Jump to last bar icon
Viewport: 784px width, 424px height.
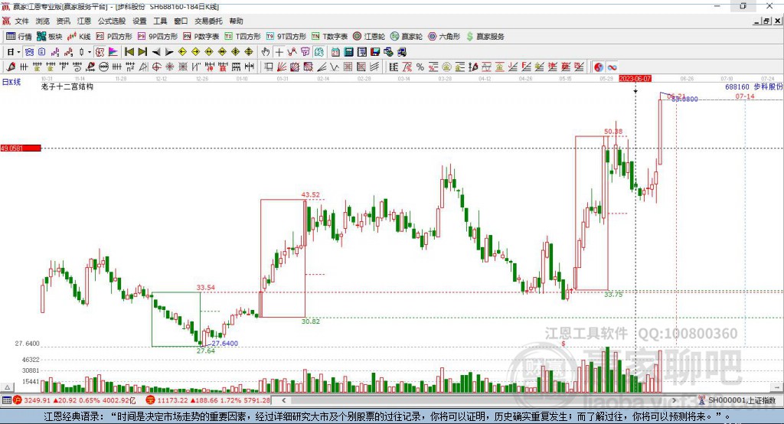tap(142, 52)
